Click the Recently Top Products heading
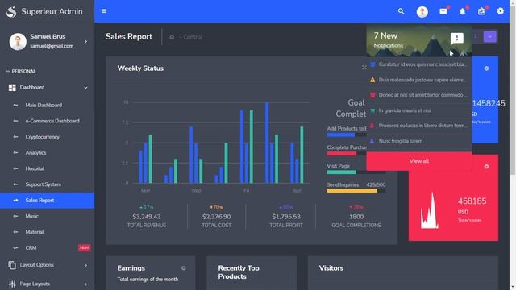Screen dimensions: 516x290 pos(239,272)
